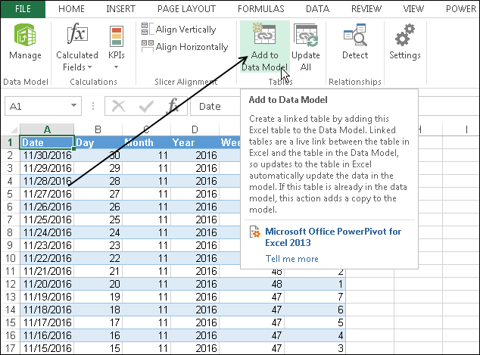This screenshot has height=355, width=480.
Task: Click cell containing 11/18/2016
Action: tap(47, 310)
